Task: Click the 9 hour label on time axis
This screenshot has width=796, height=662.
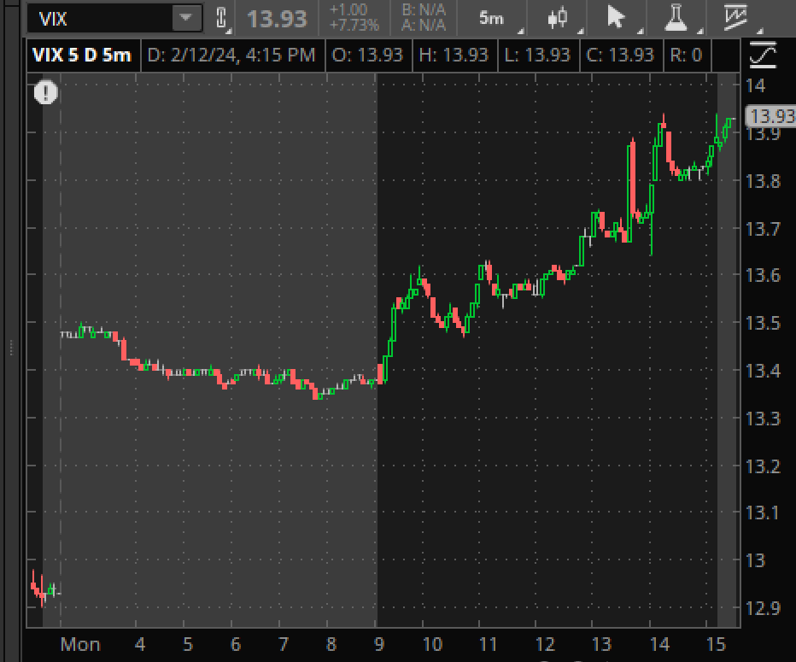Action: (379, 644)
